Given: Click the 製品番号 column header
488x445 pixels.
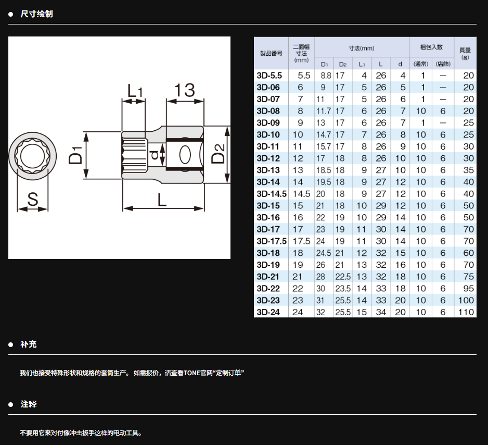Looking at the screenshot, I should pyautogui.click(x=271, y=53).
